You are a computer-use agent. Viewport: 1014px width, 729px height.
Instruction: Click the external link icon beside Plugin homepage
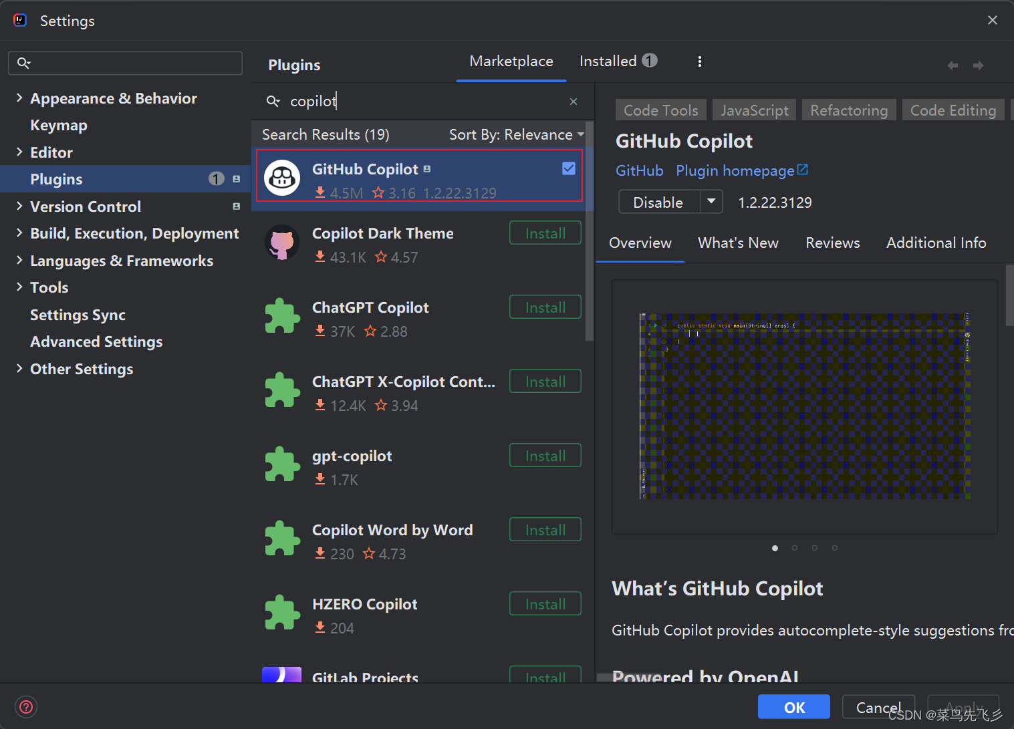(x=803, y=170)
